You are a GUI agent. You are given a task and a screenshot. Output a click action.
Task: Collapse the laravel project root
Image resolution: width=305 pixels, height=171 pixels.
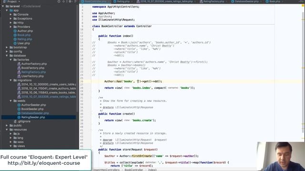click(x=3, y=6)
